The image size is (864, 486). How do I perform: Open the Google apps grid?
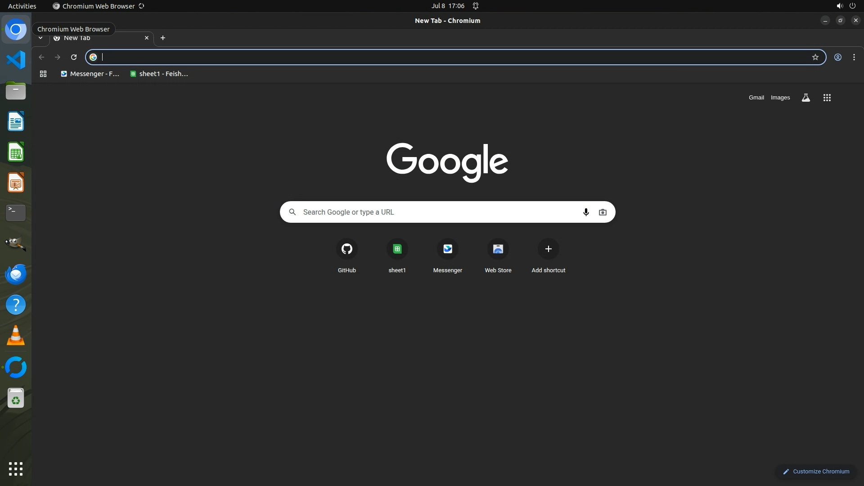[827, 98]
